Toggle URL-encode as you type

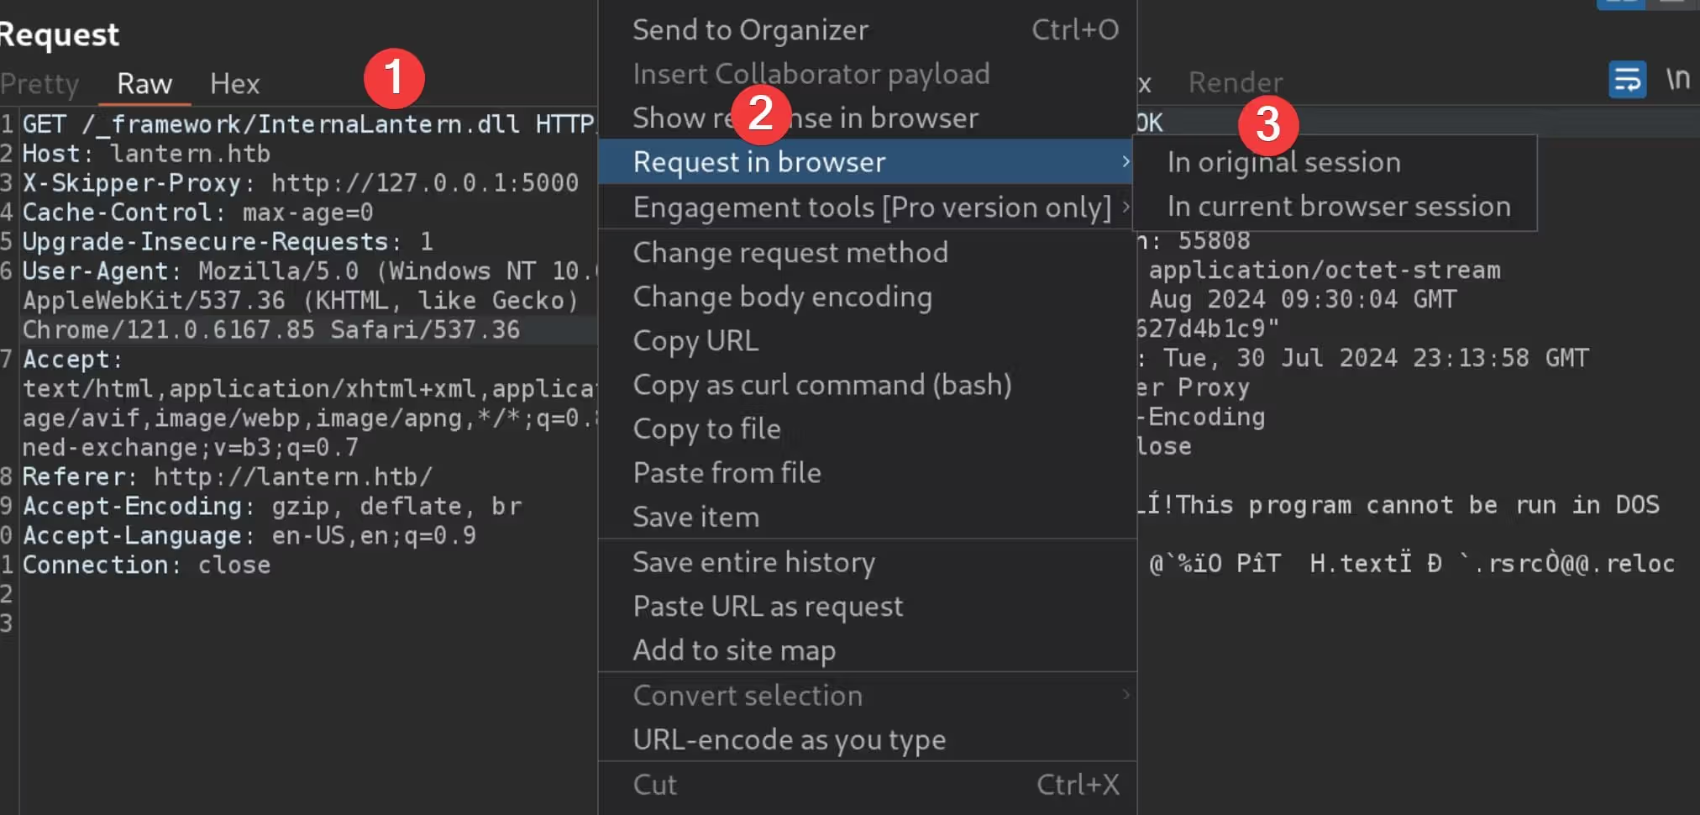[789, 740]
